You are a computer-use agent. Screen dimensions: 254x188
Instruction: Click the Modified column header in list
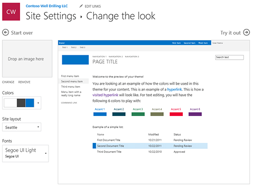pyautogui.click(x=153, y=135)
